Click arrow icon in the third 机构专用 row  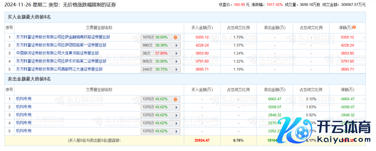pyautogui.click(x=176, y=115)
